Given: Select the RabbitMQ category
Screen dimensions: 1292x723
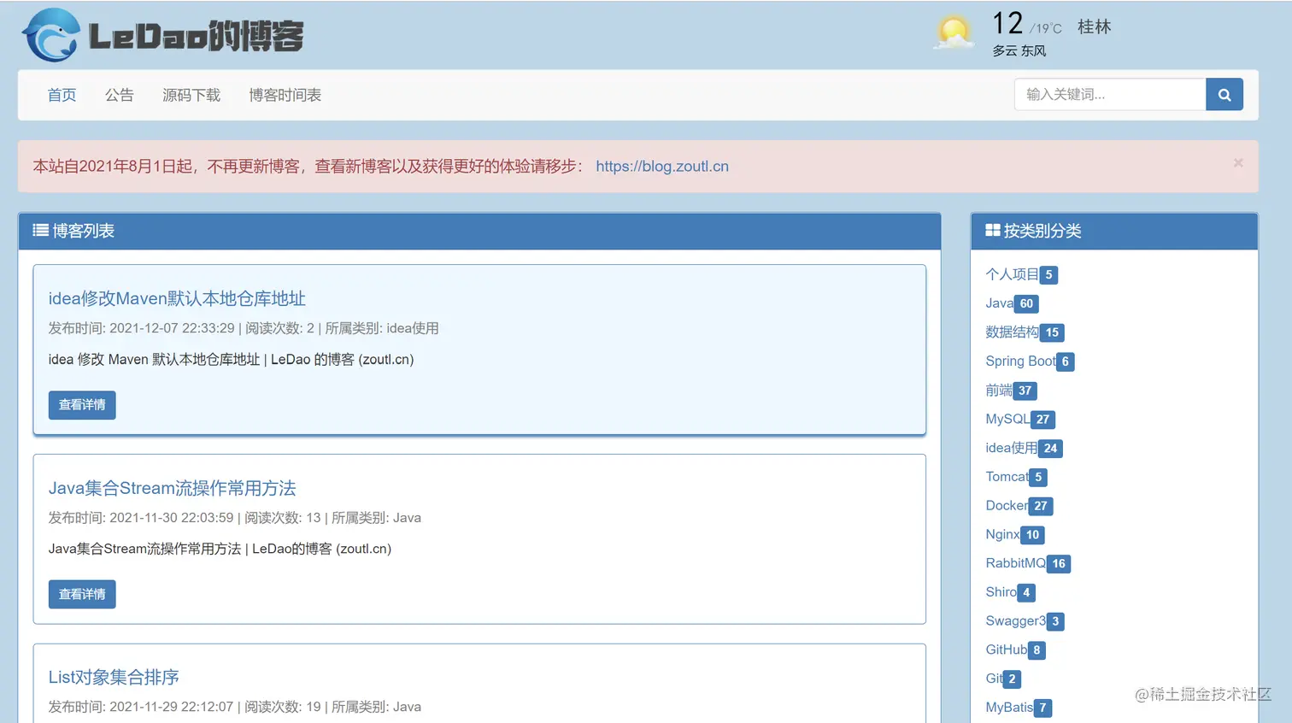Looking at the screenshot, I should click(1015, 563).
